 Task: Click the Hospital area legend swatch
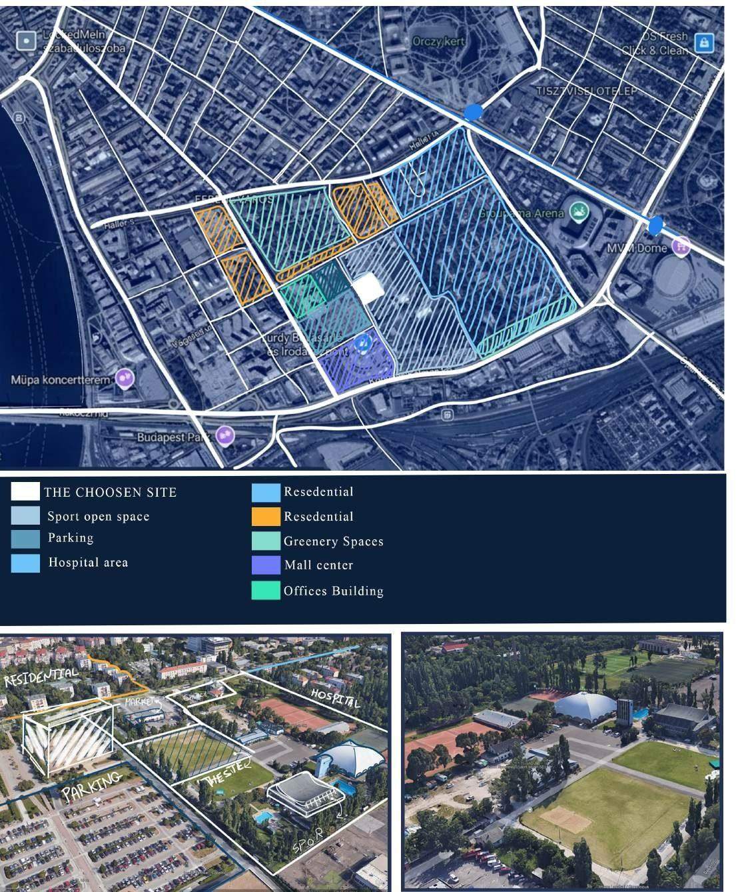tap(25, 563)
